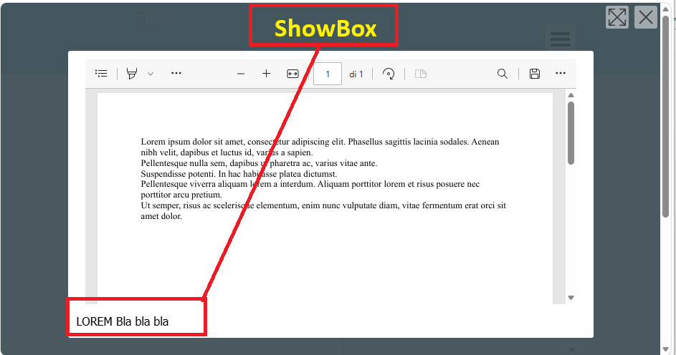Zoom in with the plus button
The height and width of the screenshot is (355, 676).
coord(266,74)
